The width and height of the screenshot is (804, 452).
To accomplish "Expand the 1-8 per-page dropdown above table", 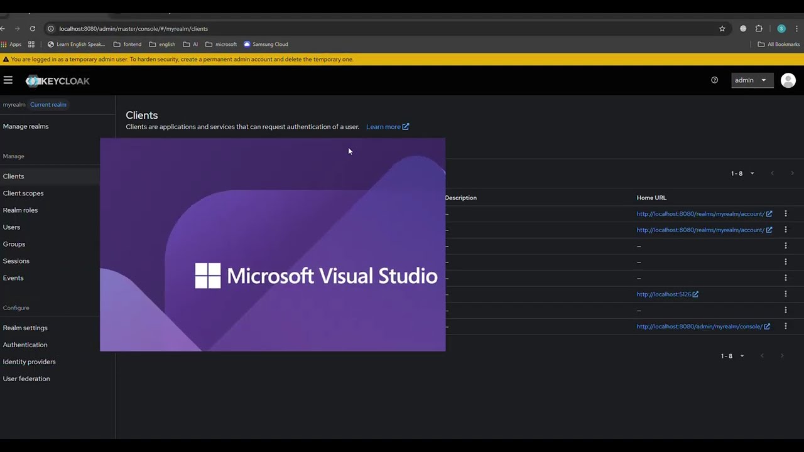I will (742, 173).
